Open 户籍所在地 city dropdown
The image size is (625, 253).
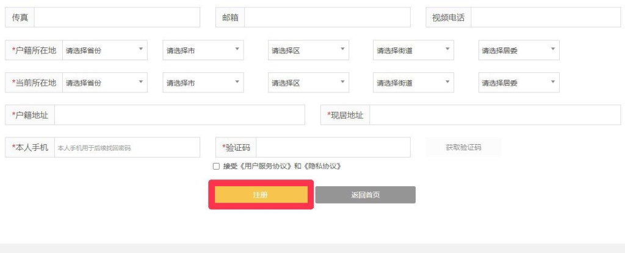pyautogui.click(x=203, y=50)
